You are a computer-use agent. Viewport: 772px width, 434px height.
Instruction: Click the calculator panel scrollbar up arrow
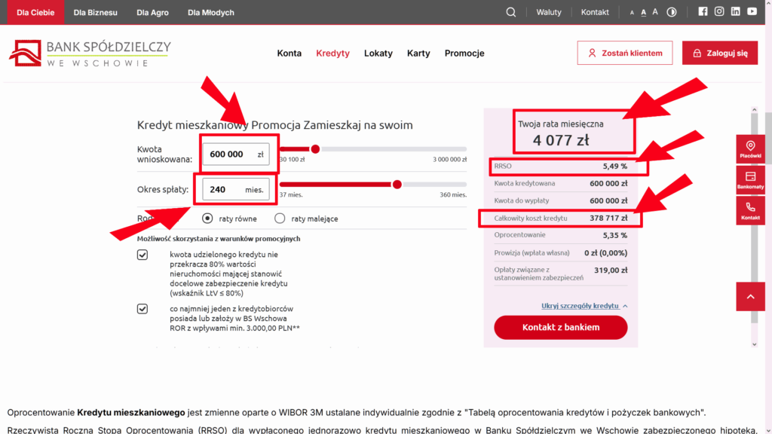(754, 110)
